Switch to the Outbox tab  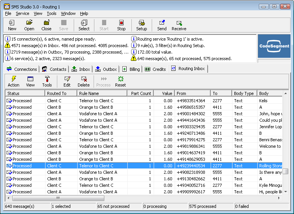tap(106, 69)
